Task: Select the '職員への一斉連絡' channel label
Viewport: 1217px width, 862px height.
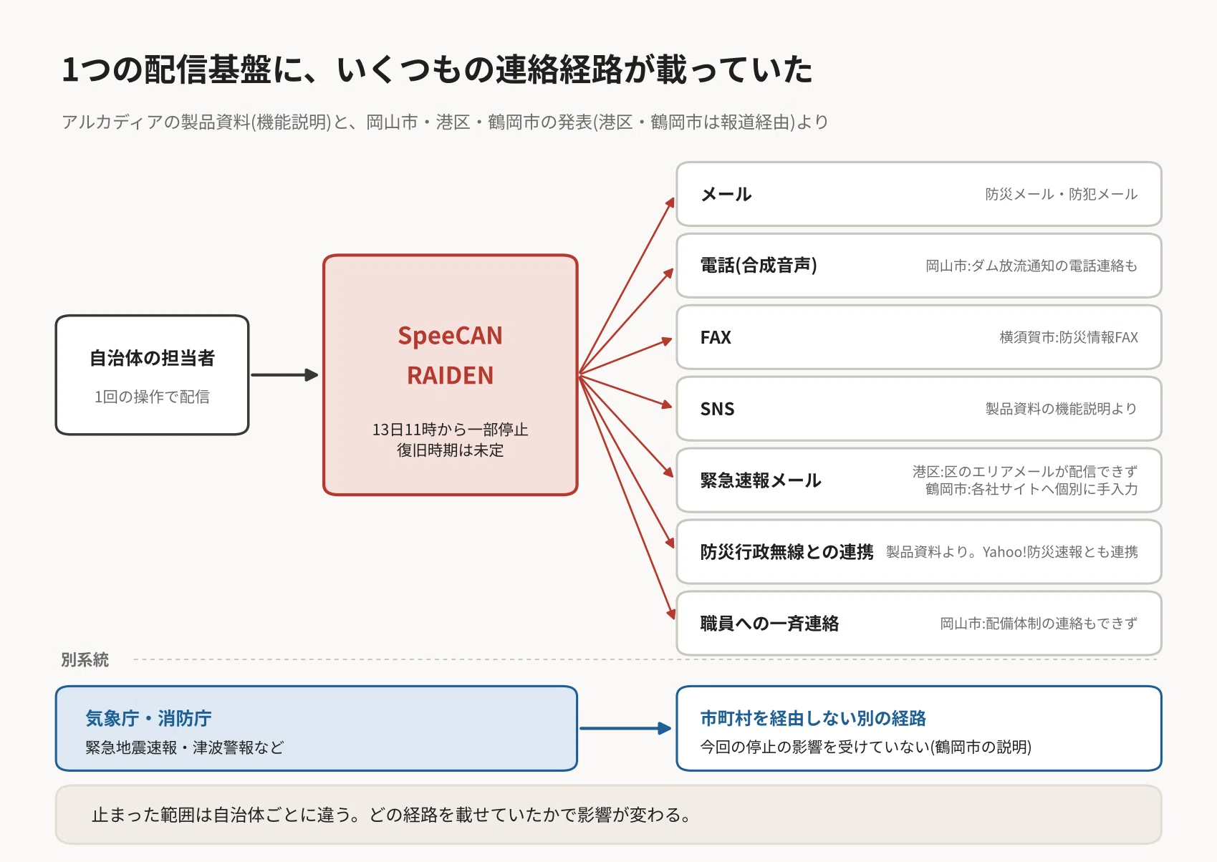Action: coord(770,624)
